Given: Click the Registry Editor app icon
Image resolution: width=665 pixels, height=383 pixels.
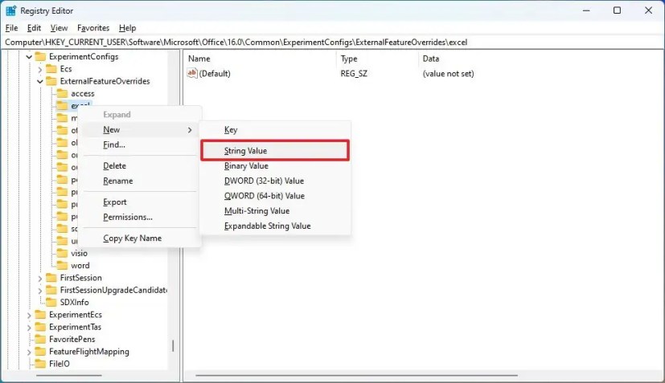Looking at the screenshot, I should coord(11,10).
